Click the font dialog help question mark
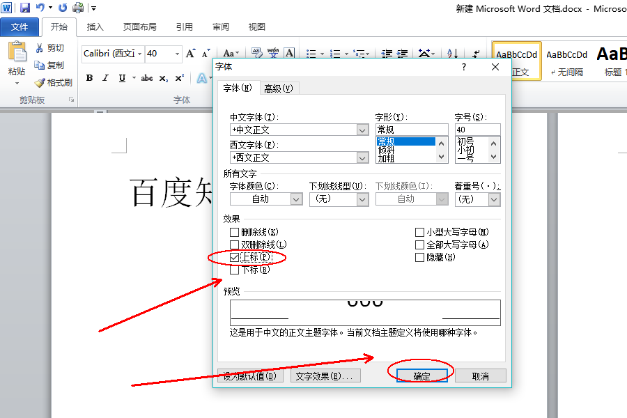Image resolution: width=627 pixels, height=418 pixels. (x=464, y=67)
